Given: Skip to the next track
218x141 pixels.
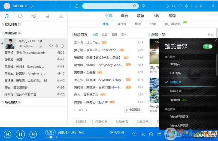Looking at the screenshot, I should pos(33,134).
